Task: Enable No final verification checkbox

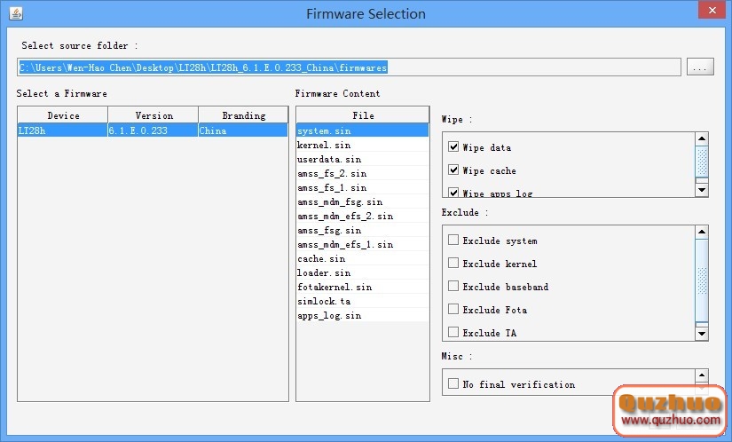Action: (454, 384)
